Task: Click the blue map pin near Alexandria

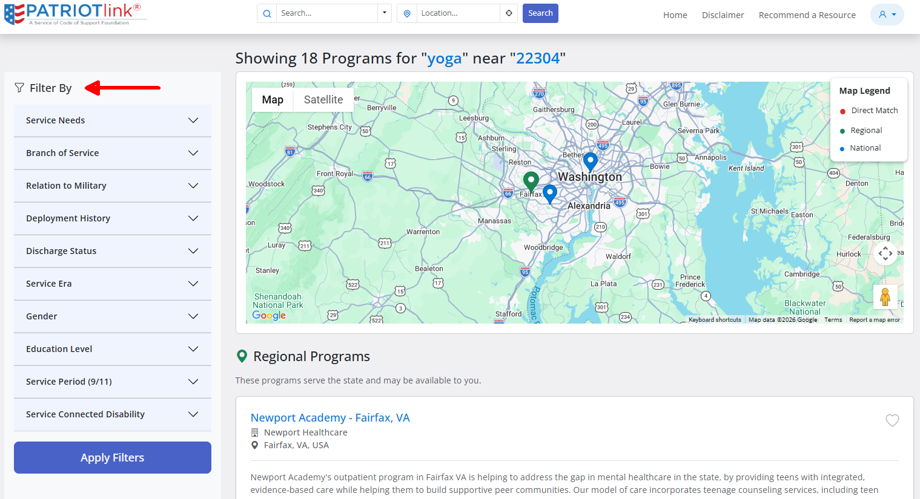Action: [x=550, y=194]
